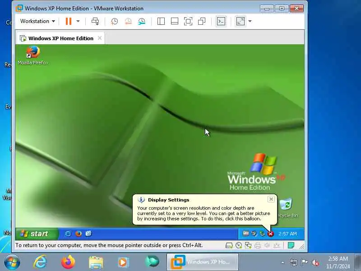The width and height of the screenshot is (361, 271).
Task: Toggle the thumbnail bar view
Action: 175,21
